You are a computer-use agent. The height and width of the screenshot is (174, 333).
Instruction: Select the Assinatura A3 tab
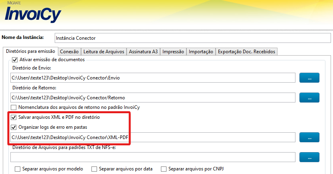click(143, 52)
